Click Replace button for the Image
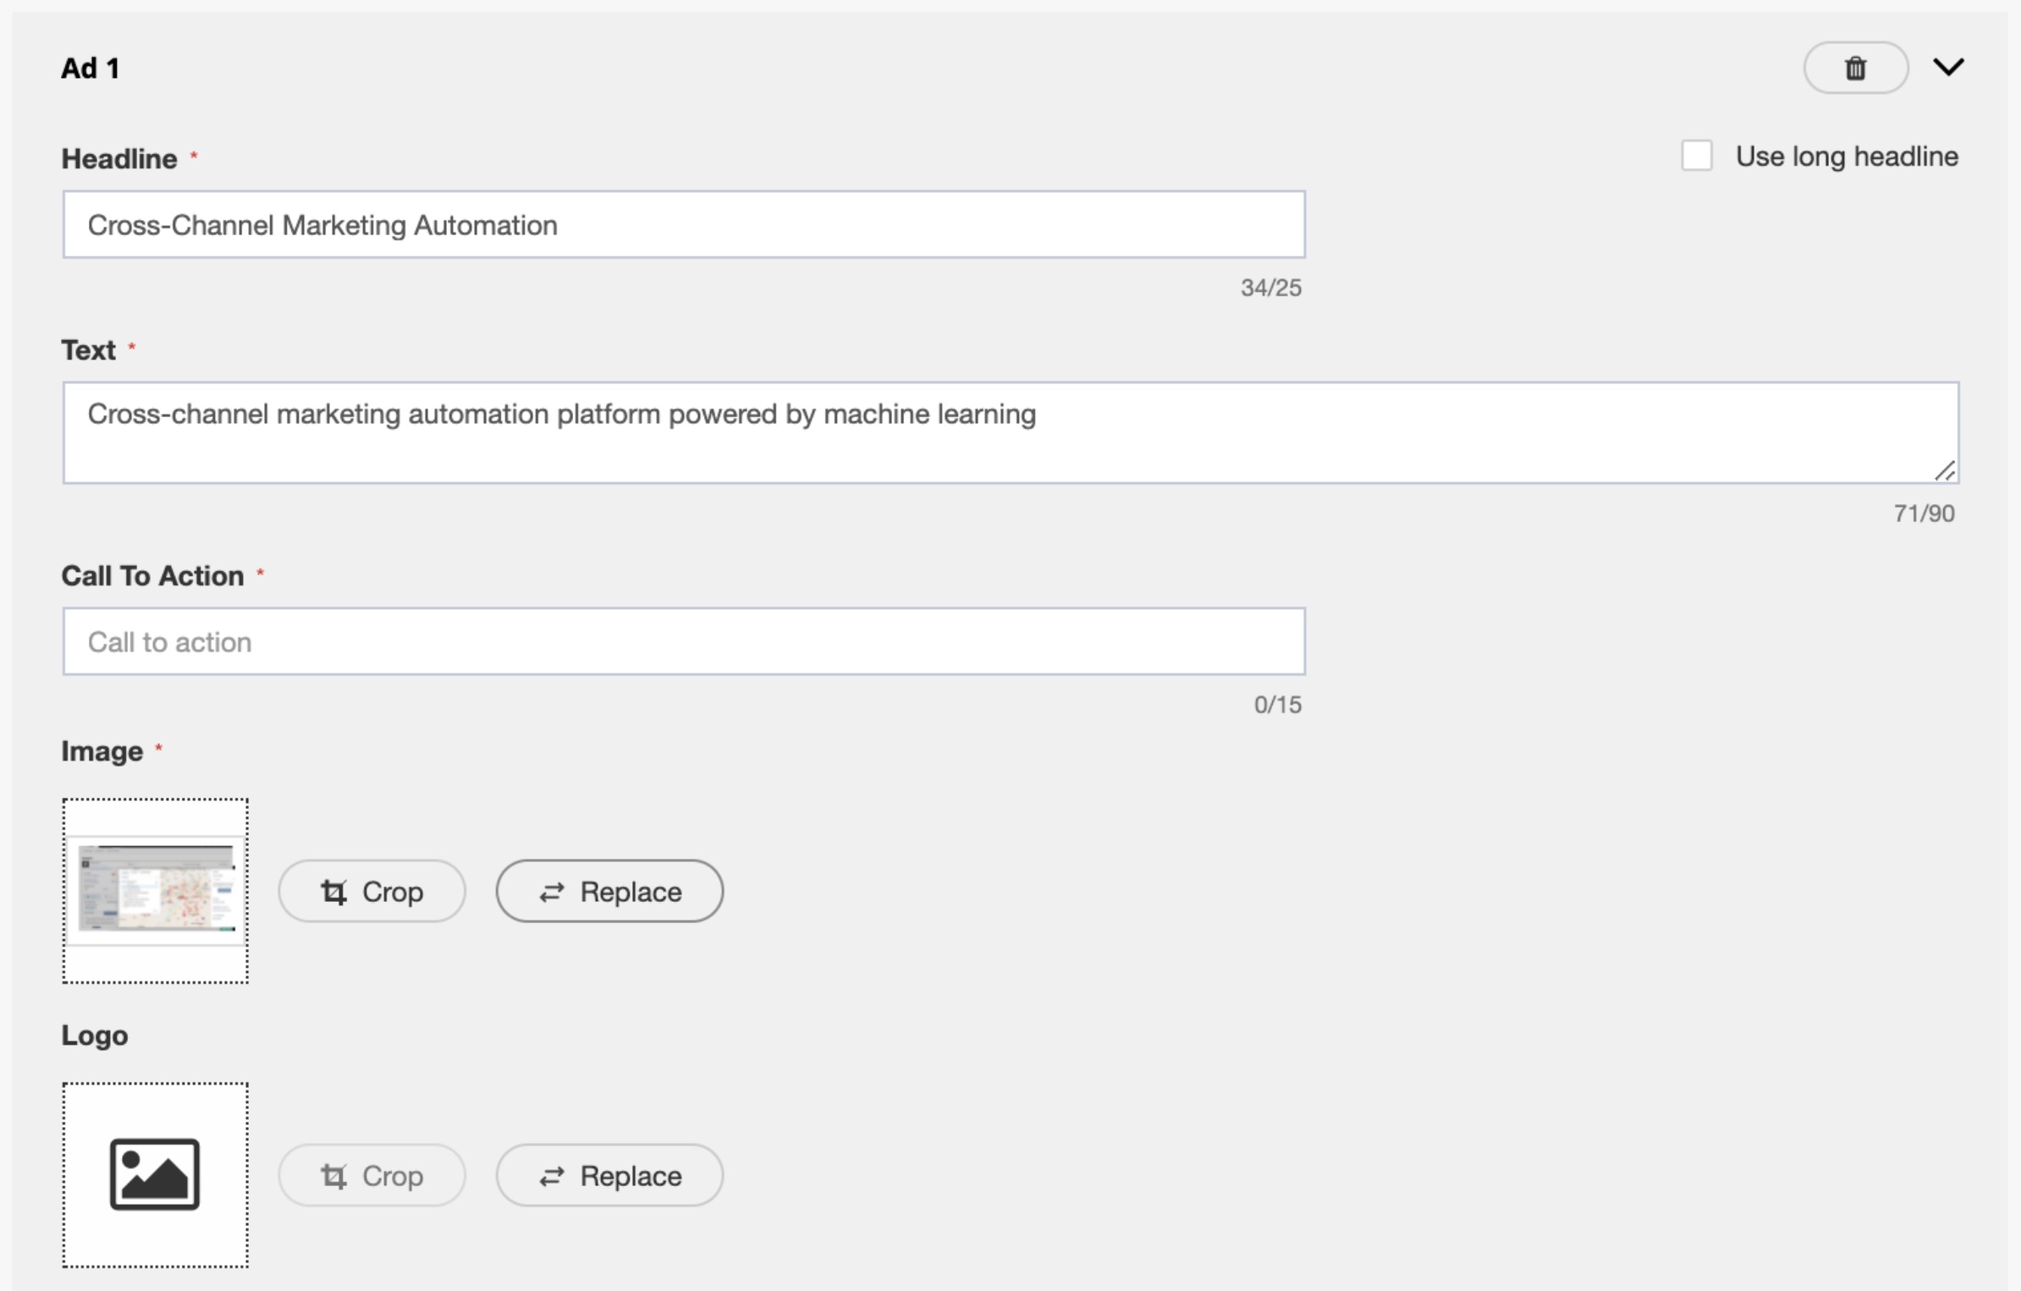 (x=609, y=891)
